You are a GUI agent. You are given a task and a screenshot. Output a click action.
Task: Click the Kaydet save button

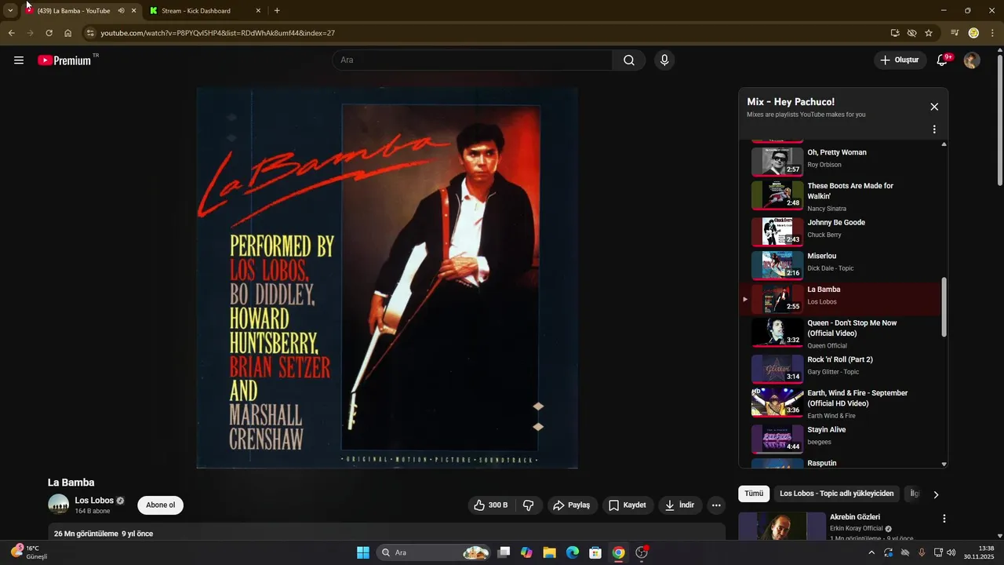(x=627, y=505)
